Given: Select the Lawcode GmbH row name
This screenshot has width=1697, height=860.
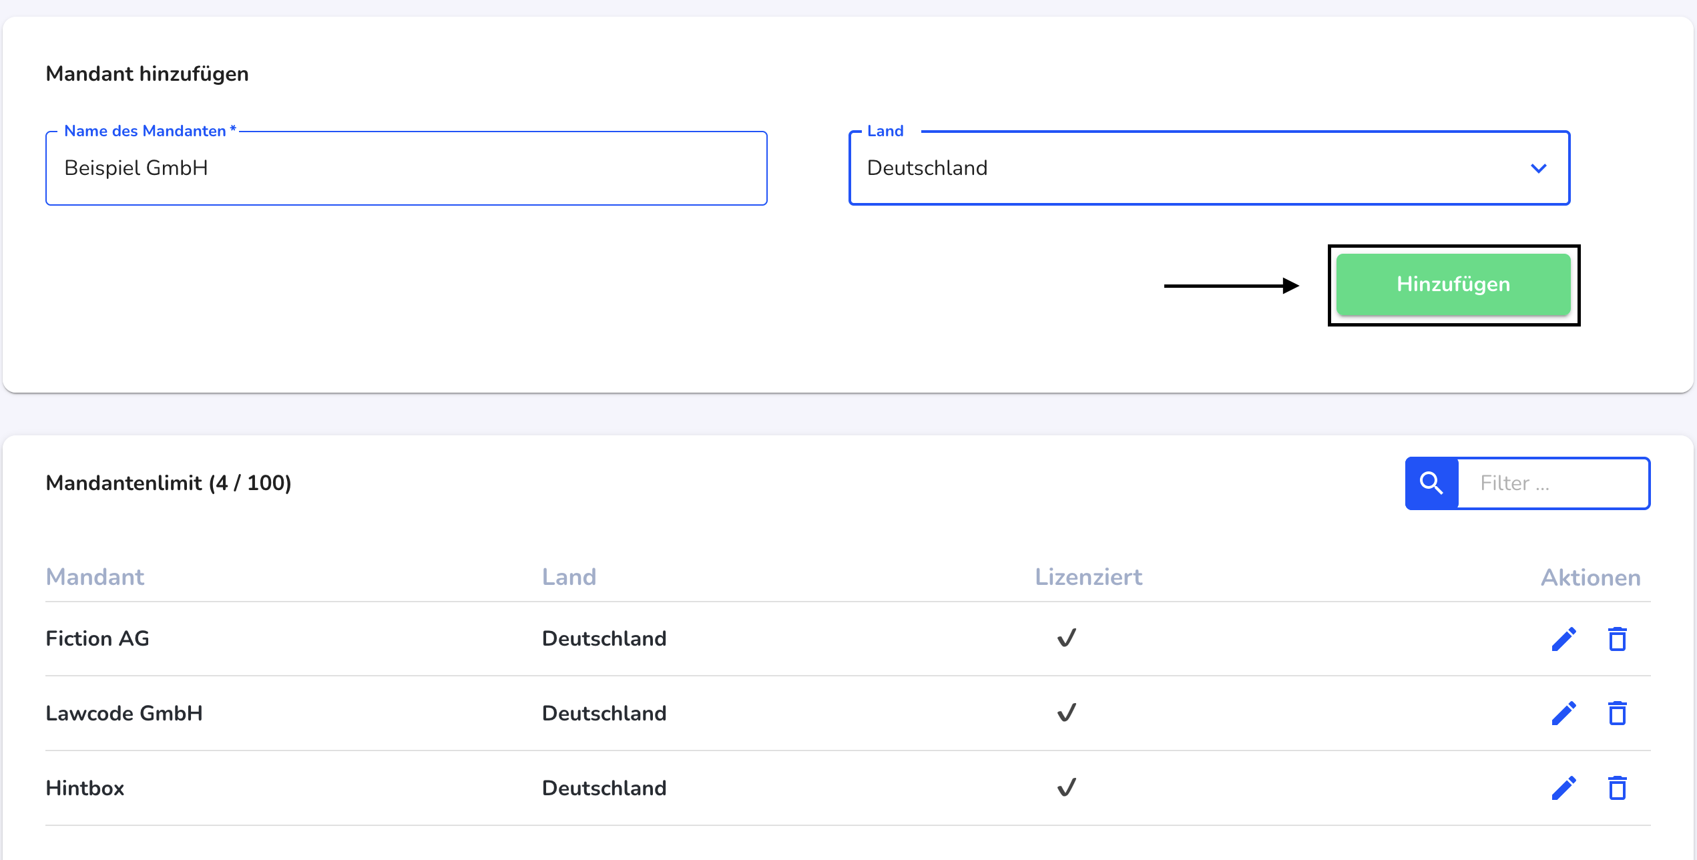Looking at the screenshot, I should 124,713.
